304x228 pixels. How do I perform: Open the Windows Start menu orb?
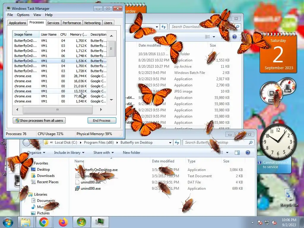[8, 222]
